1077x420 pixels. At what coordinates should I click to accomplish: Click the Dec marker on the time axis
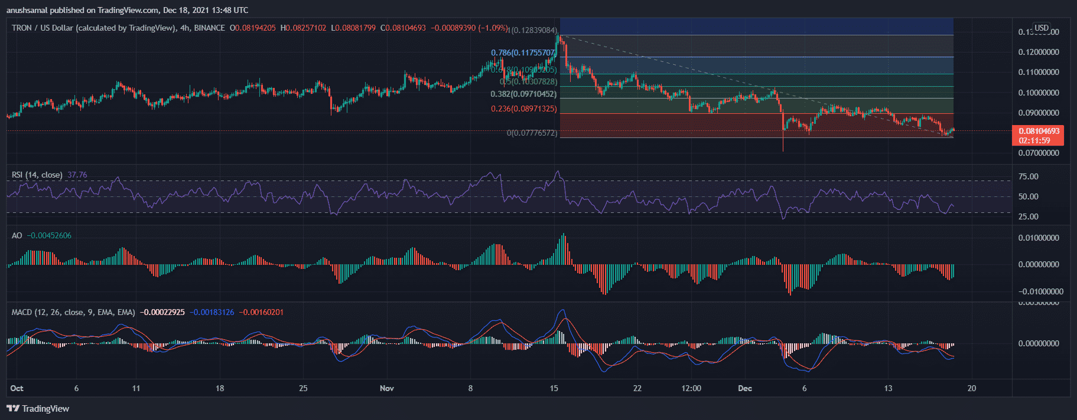point(745,388)
